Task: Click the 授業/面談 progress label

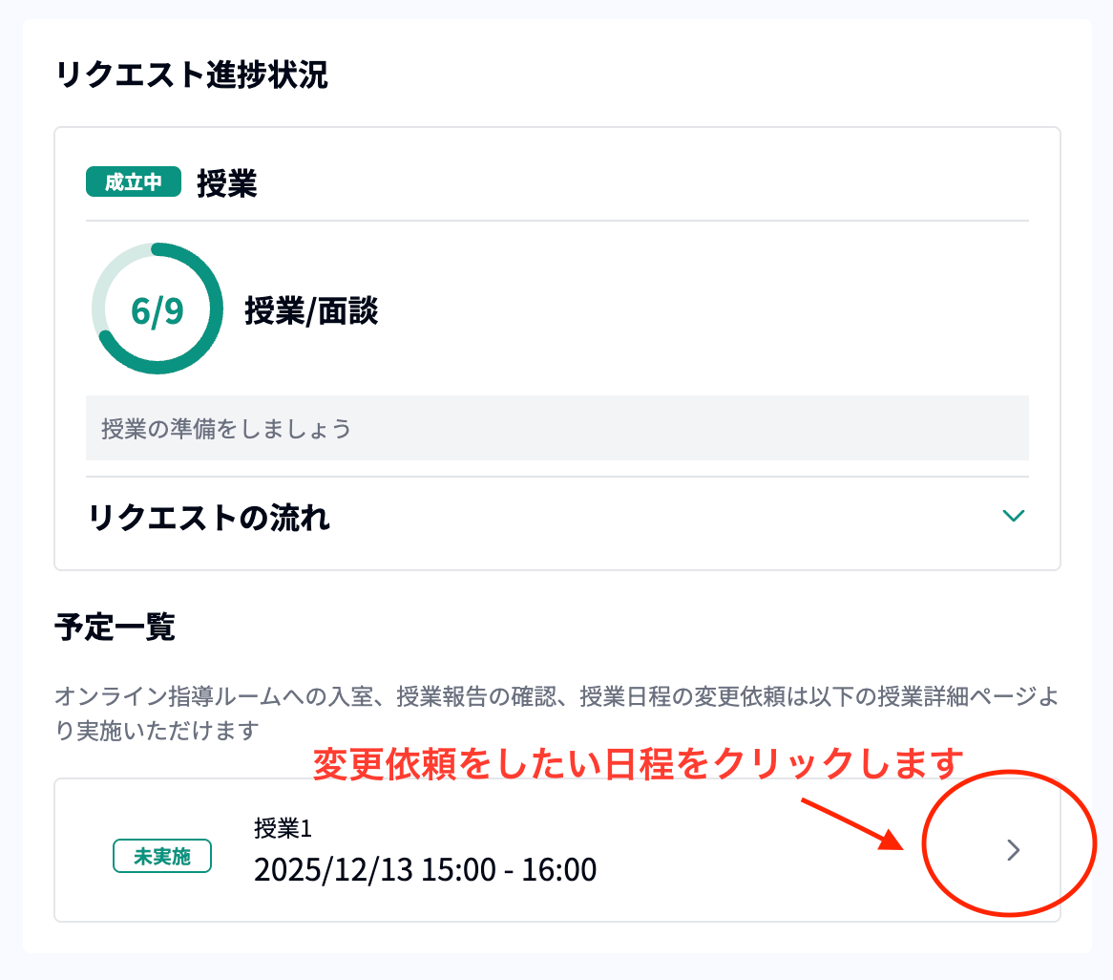Action: 311,311
